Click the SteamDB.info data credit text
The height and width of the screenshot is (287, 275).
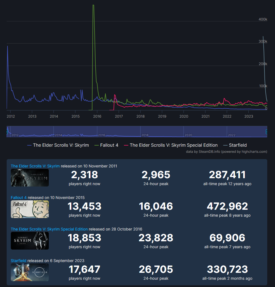(x=226, y=152)
